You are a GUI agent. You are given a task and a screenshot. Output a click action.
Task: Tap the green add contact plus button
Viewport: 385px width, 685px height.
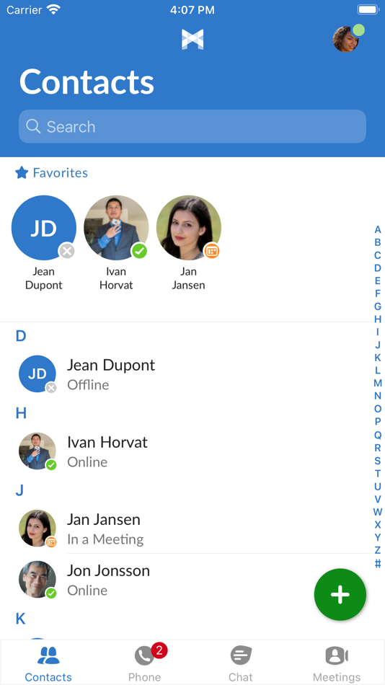340,595
